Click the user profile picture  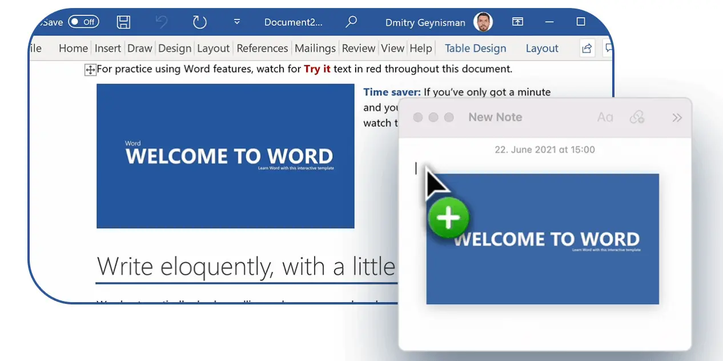[483, 22]
